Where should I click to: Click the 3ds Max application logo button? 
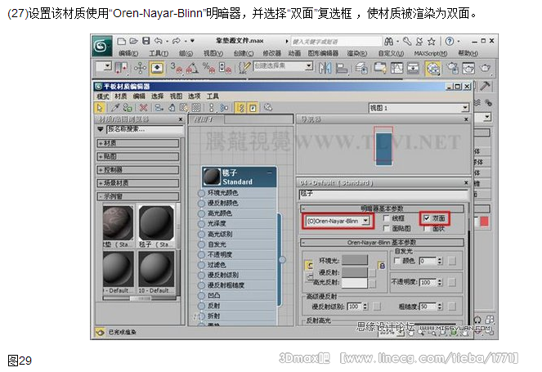click(101, 45)
